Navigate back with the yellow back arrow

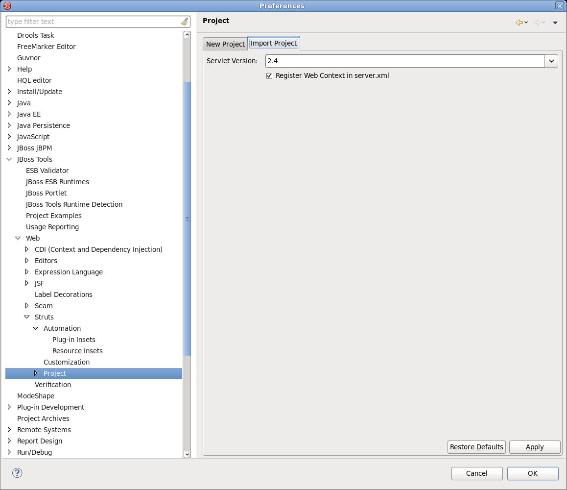[x=519, y=23]
